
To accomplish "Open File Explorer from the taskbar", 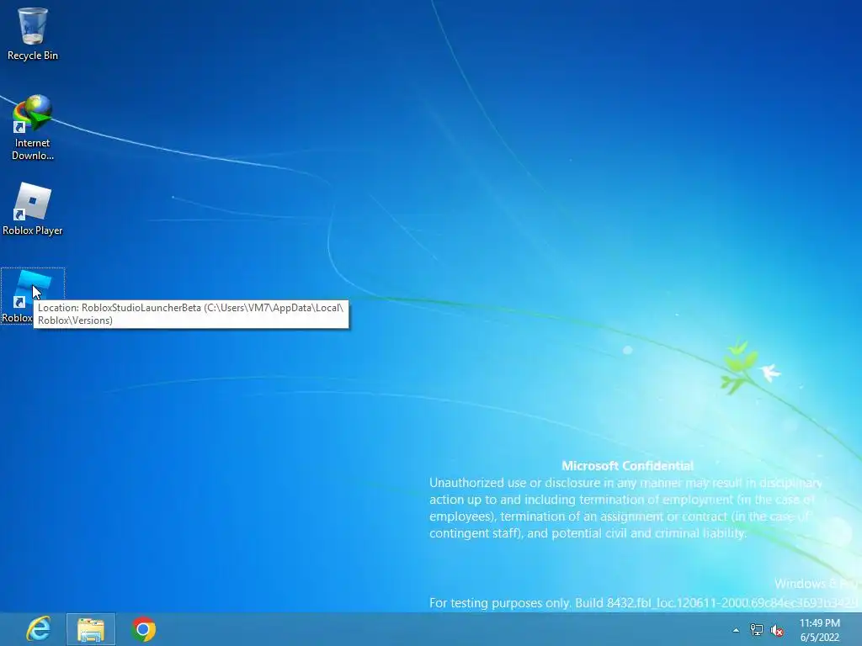I will [x=91, y=629].
